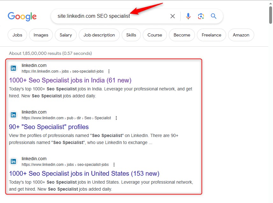This screenshot has height=203, width=273.
Task: Pick the Course filter chip
Action: 154,35
